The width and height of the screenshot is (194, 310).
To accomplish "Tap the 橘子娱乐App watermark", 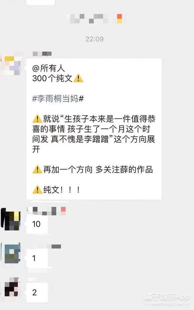I will [167, 298].
